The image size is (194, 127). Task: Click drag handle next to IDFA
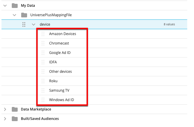point(43,62)
